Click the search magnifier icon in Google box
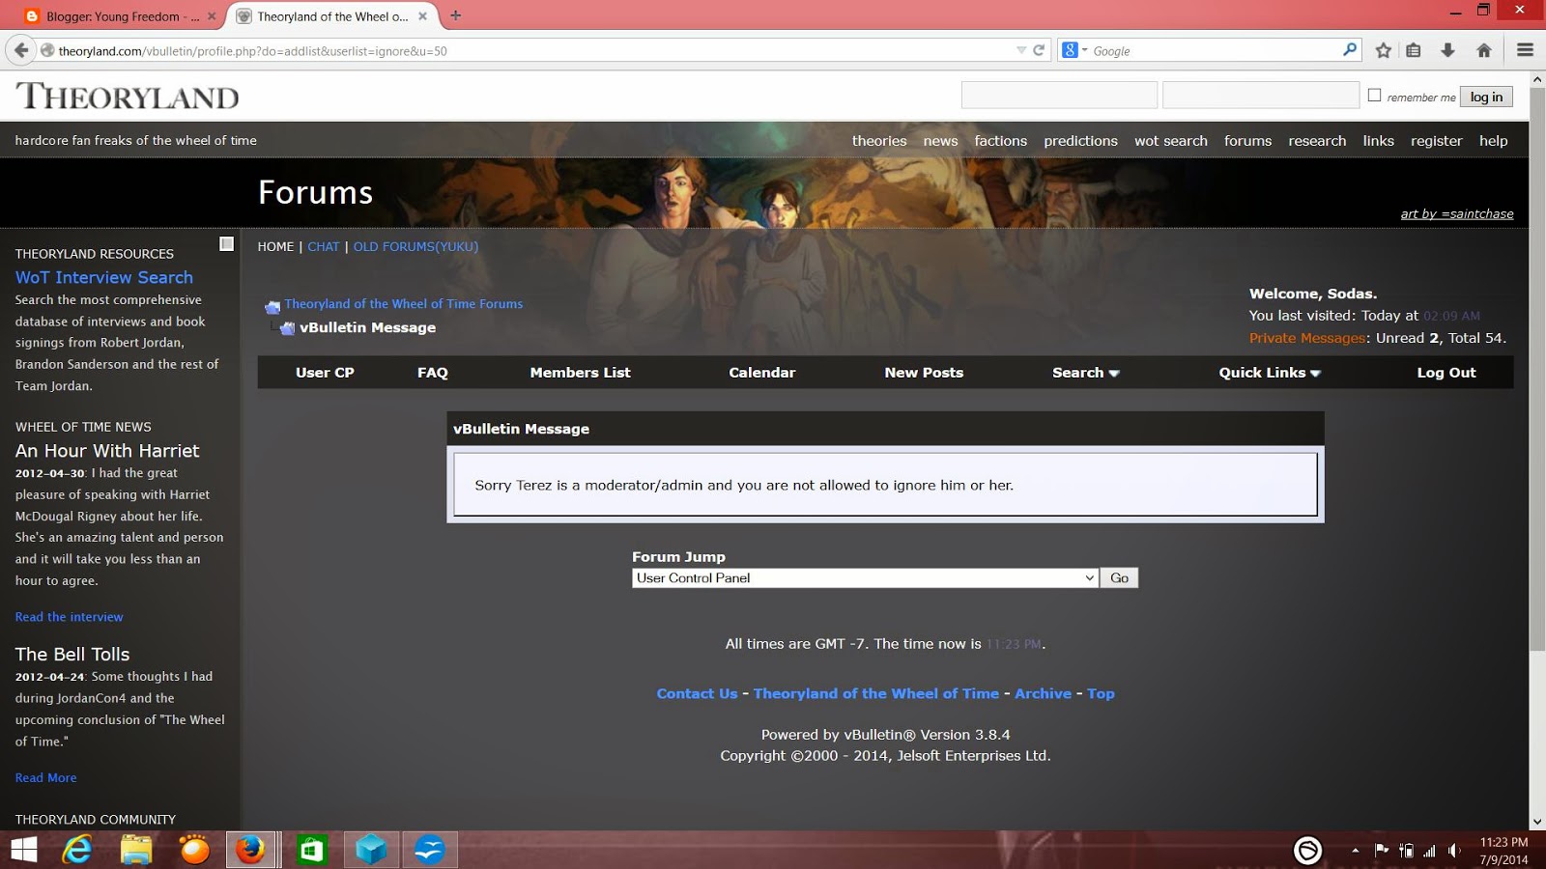This screenshot has width=1546, height=869. [1350, 50]
